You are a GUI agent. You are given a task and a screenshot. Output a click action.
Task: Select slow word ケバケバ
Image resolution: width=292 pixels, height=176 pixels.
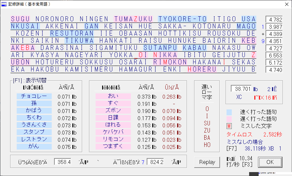(x=113, y=132)
